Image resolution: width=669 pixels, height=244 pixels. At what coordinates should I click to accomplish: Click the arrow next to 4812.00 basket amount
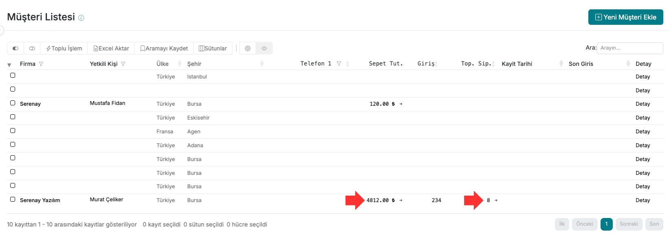(x=401, y=200)
